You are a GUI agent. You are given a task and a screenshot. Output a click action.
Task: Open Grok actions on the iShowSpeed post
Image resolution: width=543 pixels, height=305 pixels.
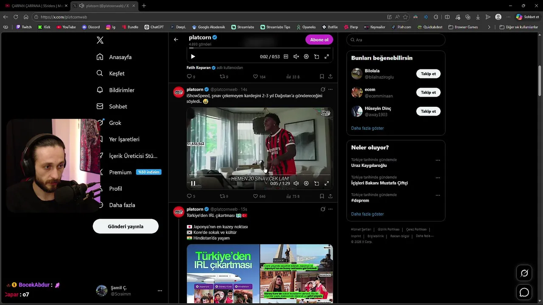point(323,89)
